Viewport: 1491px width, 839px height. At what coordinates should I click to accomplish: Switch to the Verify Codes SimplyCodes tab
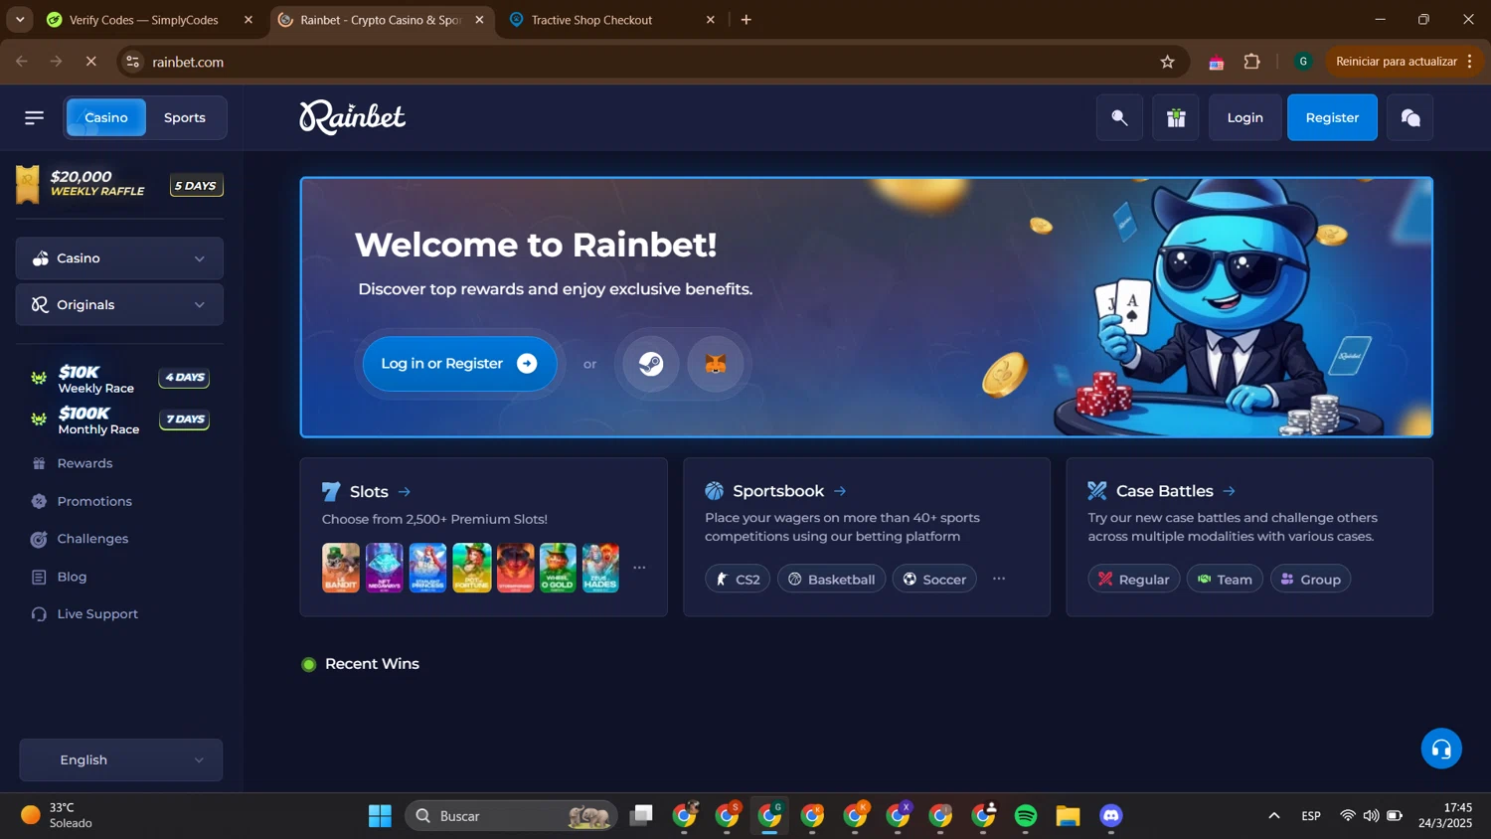(x=144, y=20)
